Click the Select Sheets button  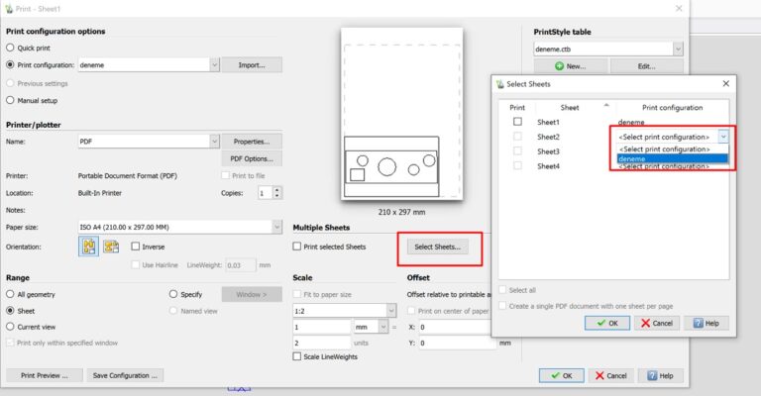437,246
